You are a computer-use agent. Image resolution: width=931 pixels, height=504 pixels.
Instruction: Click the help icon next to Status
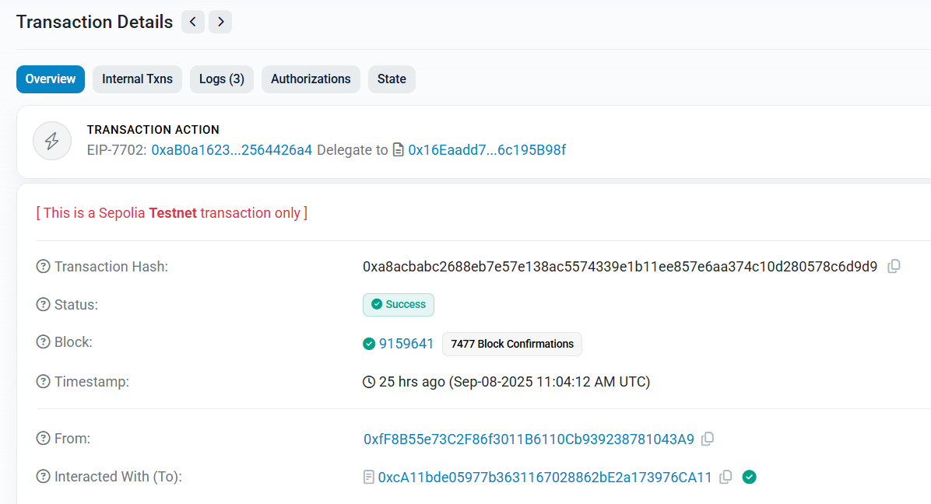(44, 305)
